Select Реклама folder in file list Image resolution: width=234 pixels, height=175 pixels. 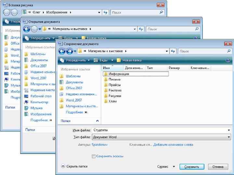coord(113,90)
